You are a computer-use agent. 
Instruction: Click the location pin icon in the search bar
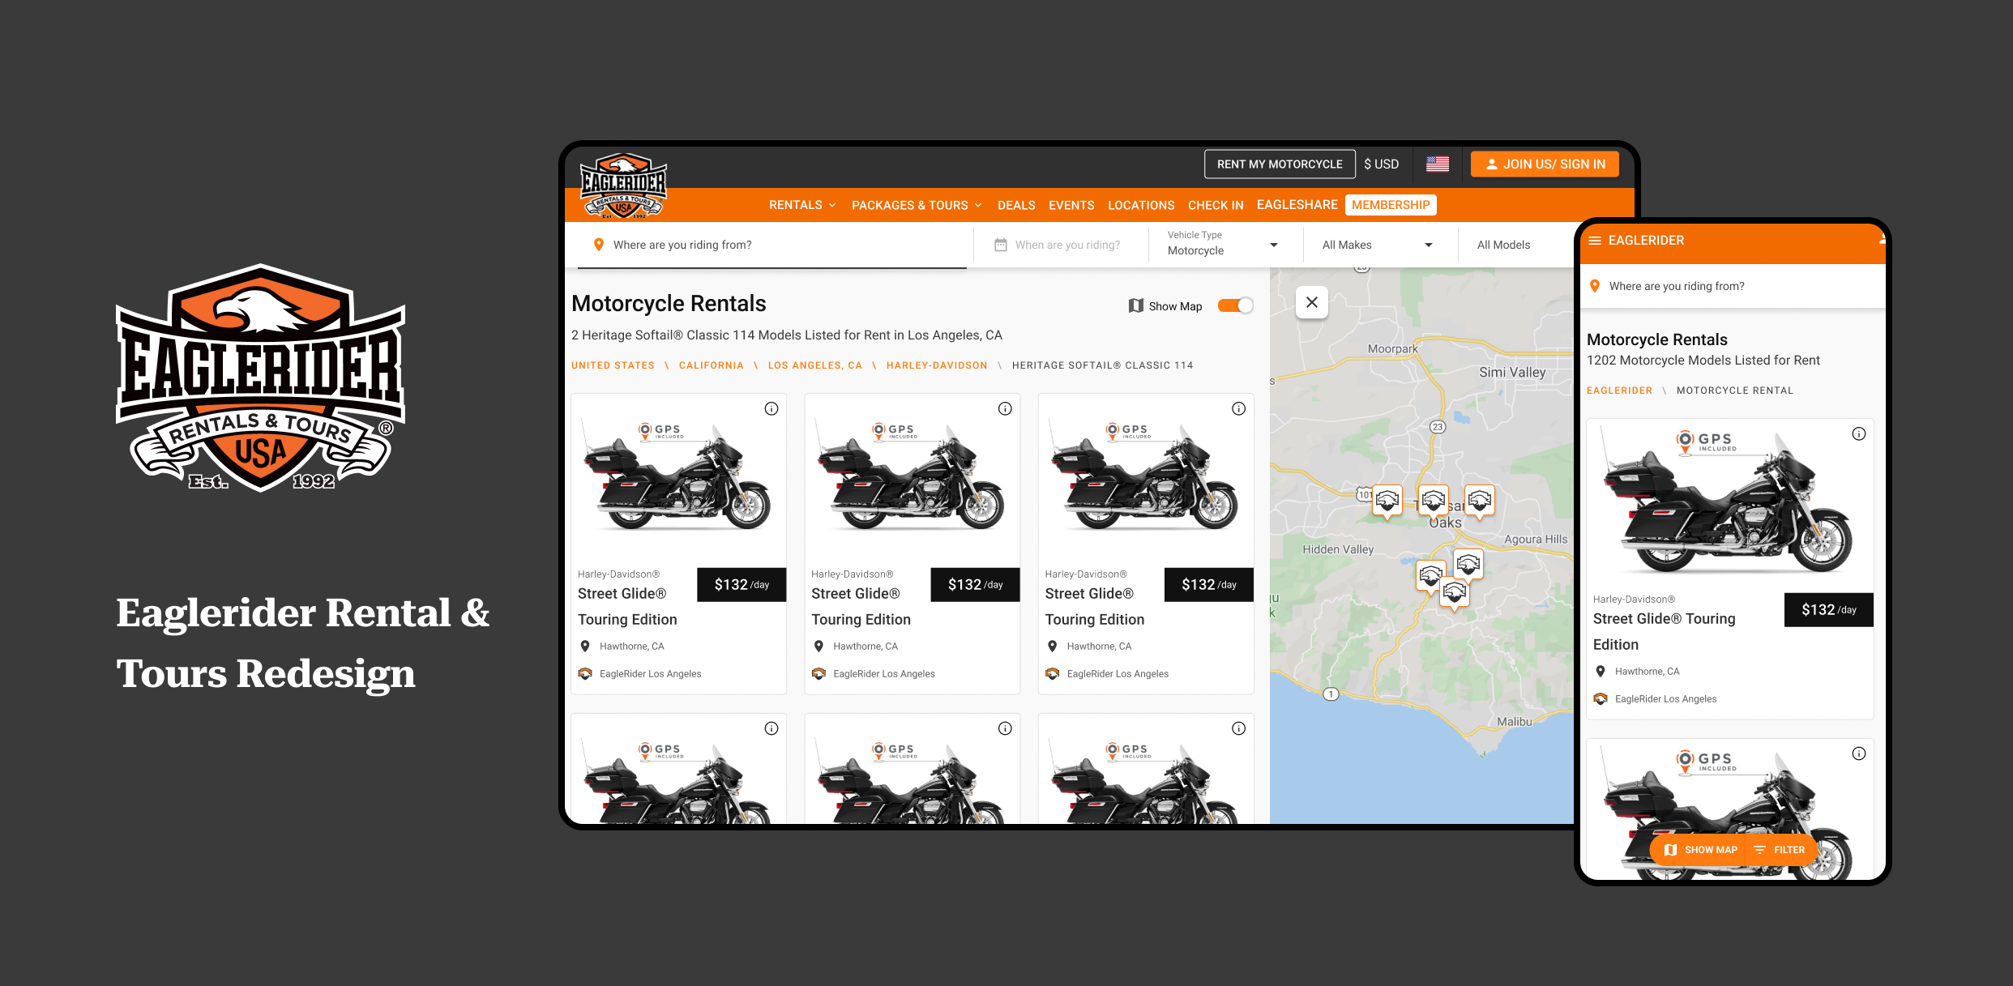pos(597,244)
